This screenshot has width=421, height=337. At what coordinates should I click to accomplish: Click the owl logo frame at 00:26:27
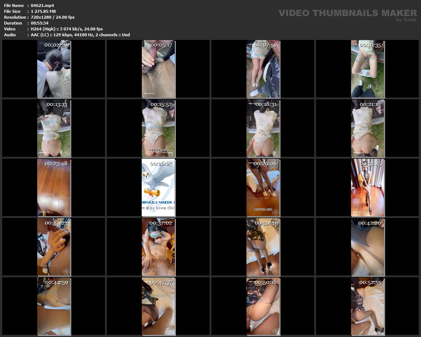pos(159,188)
